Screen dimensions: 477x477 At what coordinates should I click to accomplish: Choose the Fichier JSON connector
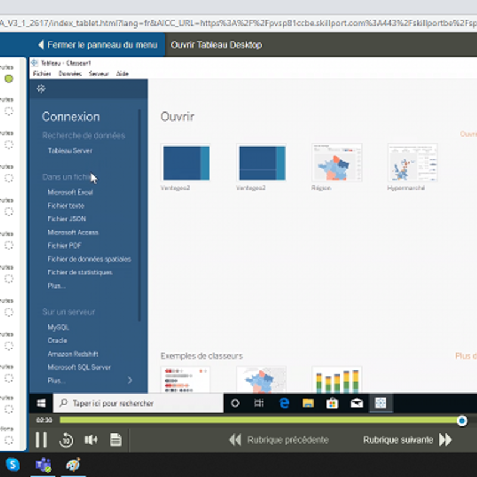coord(67,219)
